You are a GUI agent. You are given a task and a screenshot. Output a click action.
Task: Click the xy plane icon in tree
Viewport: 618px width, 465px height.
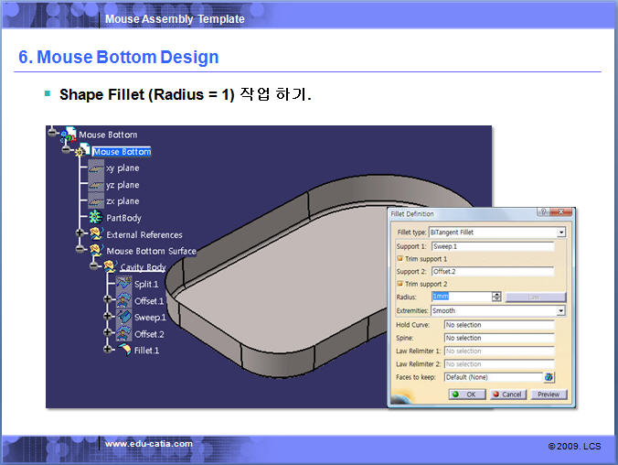coord(96,168)
